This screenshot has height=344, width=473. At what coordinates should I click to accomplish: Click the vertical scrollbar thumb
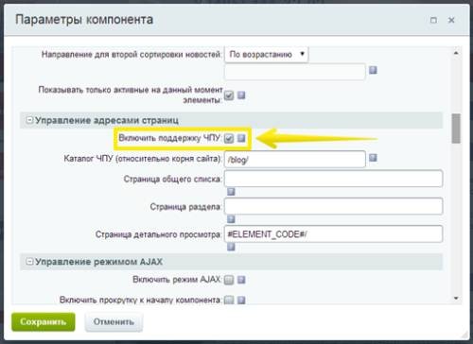[x=456, y=129]
